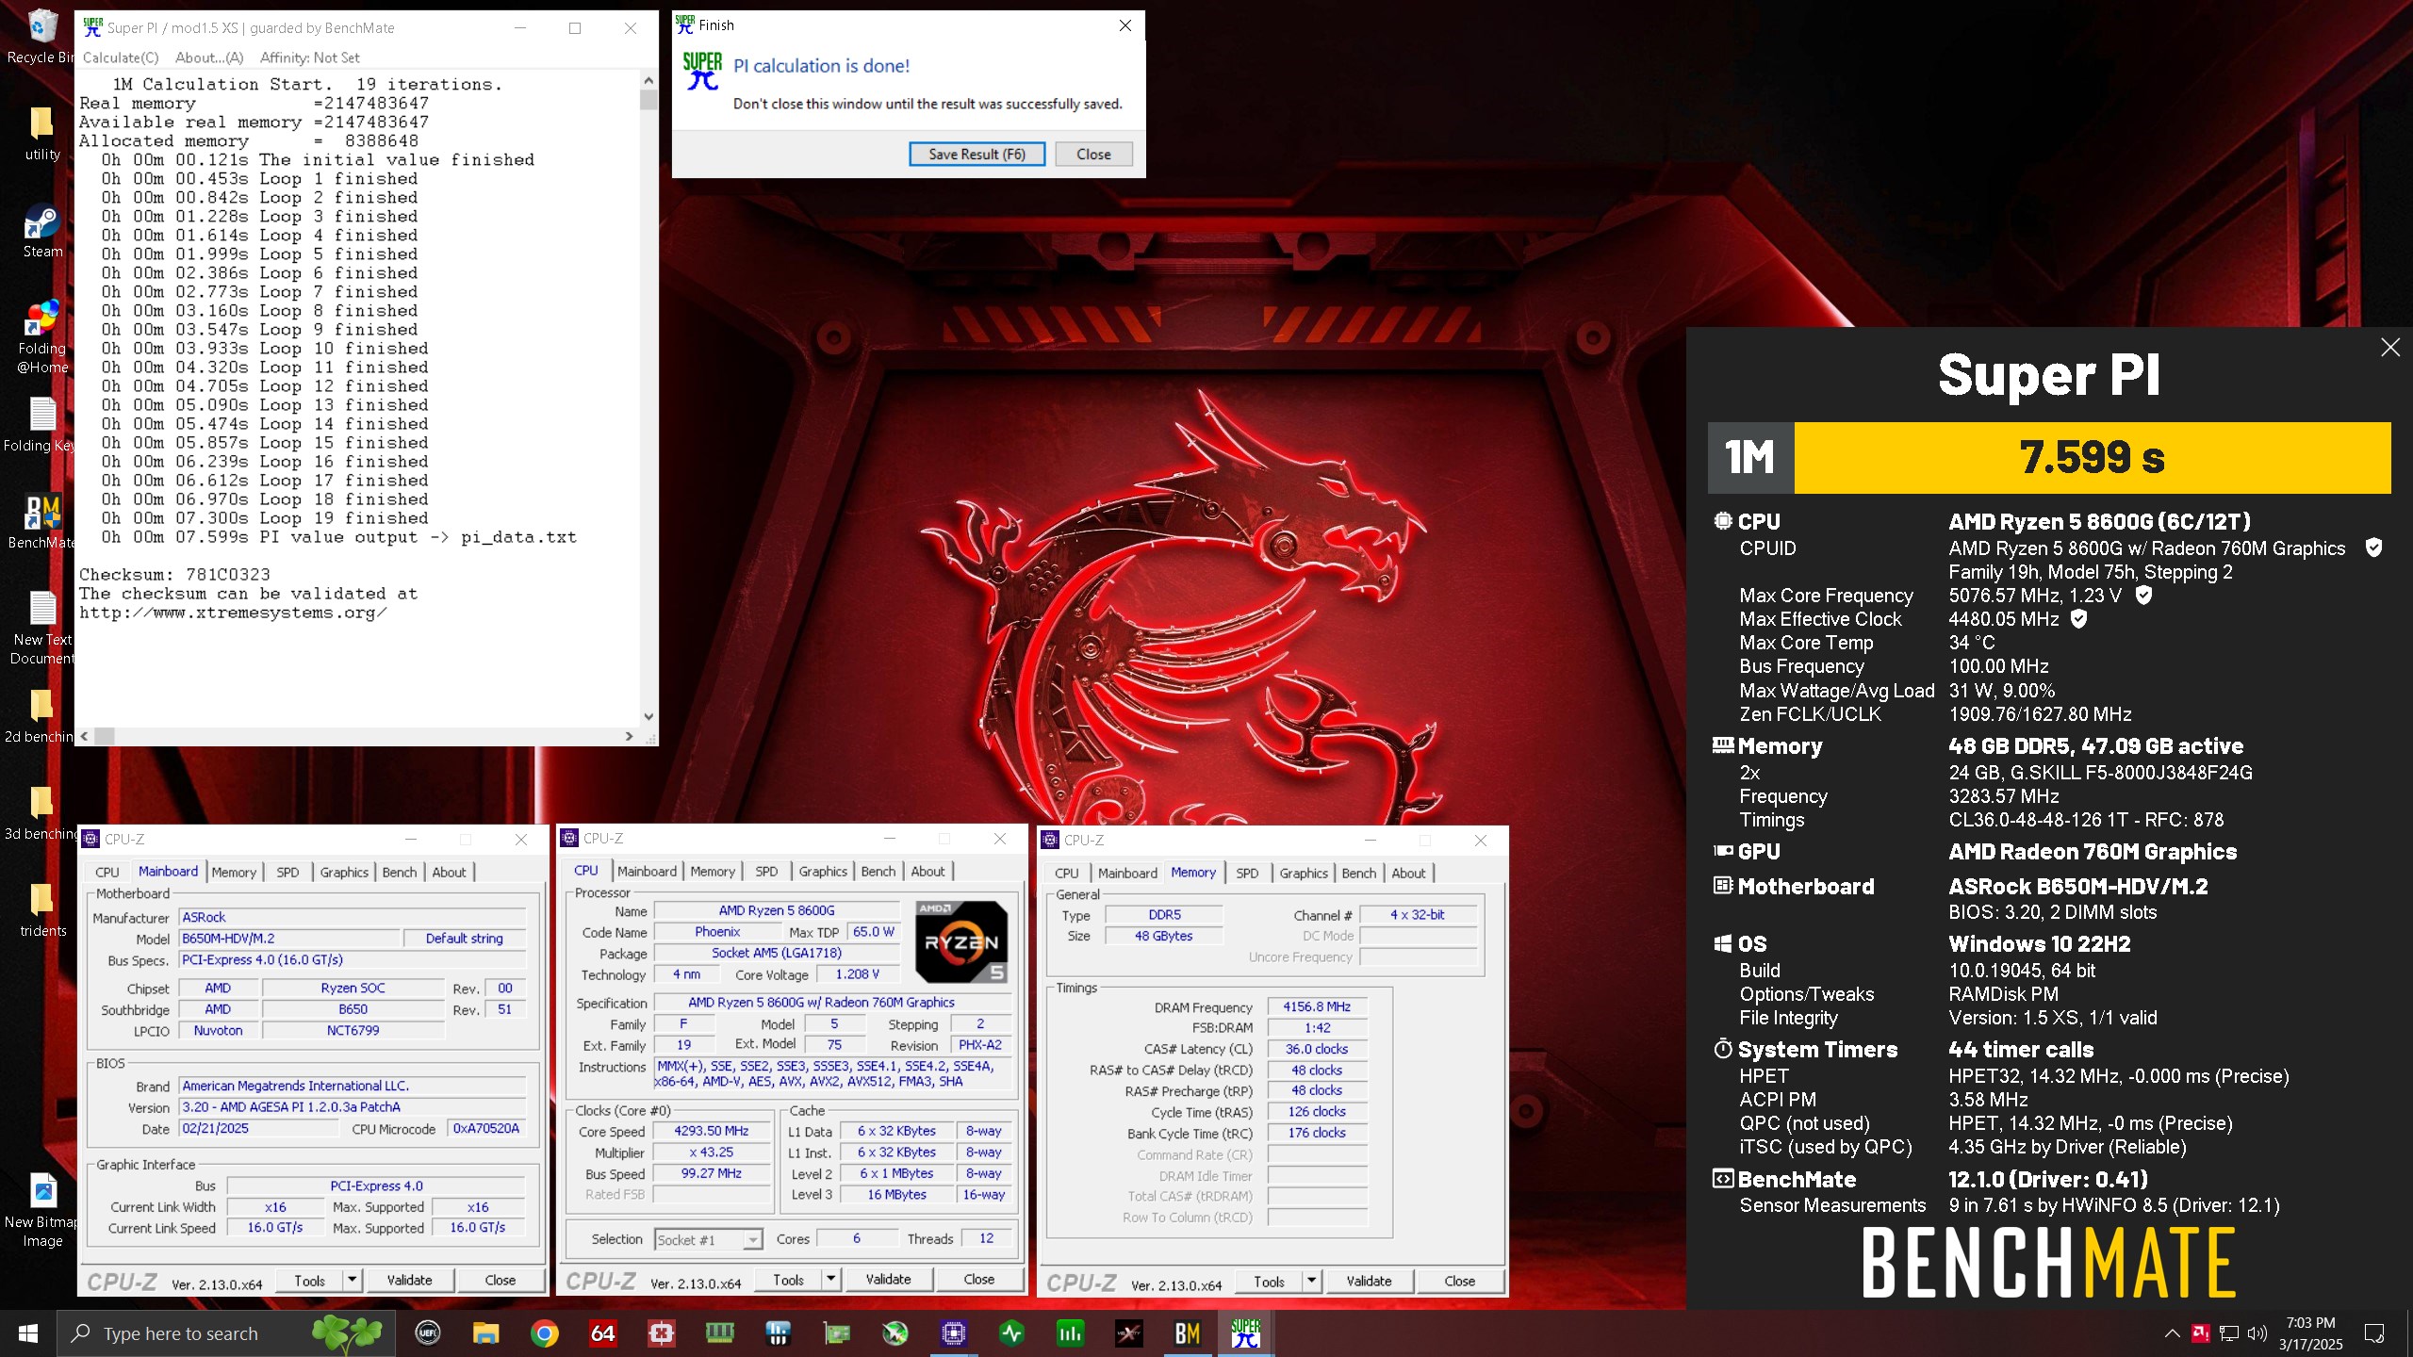Open About menu in Super PI
This screenshot has height=1357, width=2413.
coord(209,57)
